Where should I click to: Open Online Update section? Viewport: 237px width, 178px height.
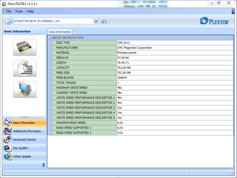[24, 156]
